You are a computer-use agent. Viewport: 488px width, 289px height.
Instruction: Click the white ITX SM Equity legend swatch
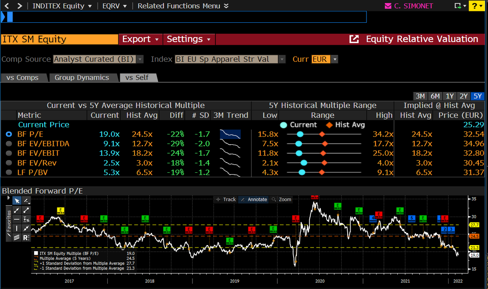coord(37,253)
